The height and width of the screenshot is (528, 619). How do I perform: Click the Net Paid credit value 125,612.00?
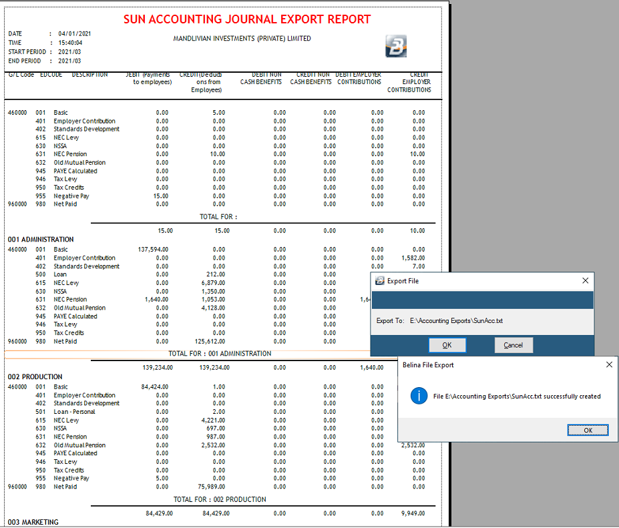coord(210,341)
